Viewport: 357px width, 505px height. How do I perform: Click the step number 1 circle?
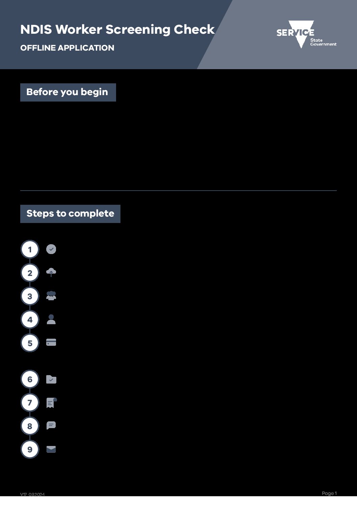[30, 250]
